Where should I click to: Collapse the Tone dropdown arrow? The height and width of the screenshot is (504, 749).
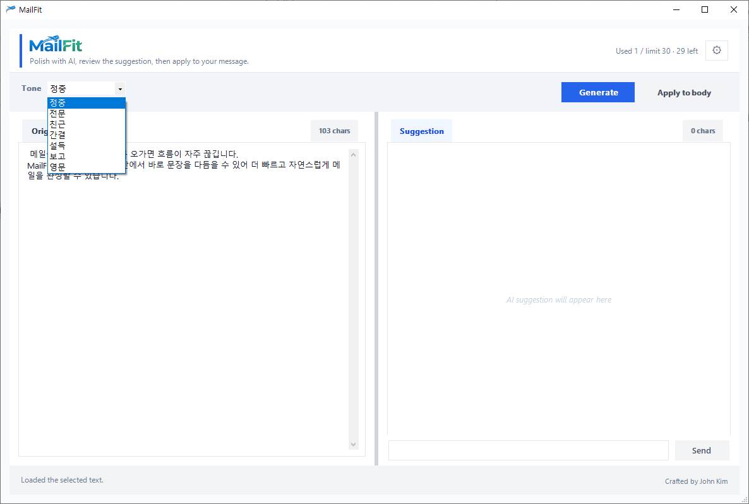click(120, 89)
